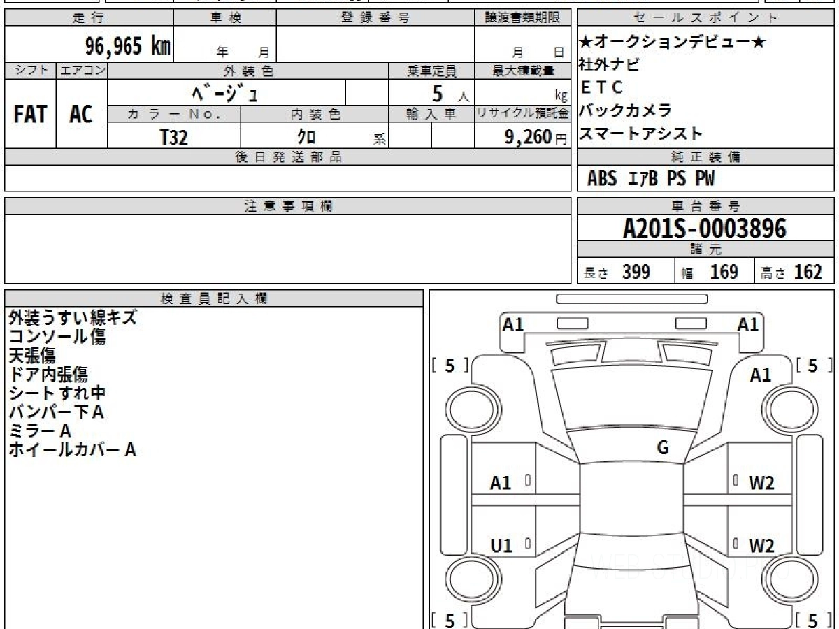Click the ABS エアB PS PW equipment line
Screen dimensions: 839x629
651,179
